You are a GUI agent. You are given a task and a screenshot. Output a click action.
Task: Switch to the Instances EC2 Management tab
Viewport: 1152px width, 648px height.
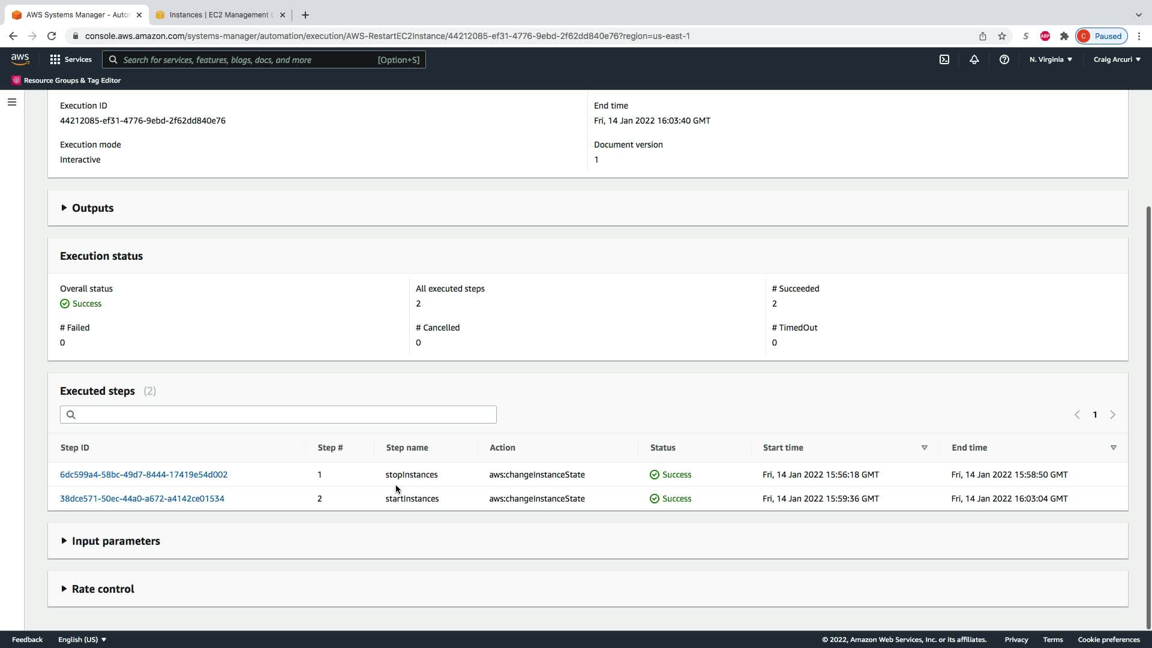point(220,15)
